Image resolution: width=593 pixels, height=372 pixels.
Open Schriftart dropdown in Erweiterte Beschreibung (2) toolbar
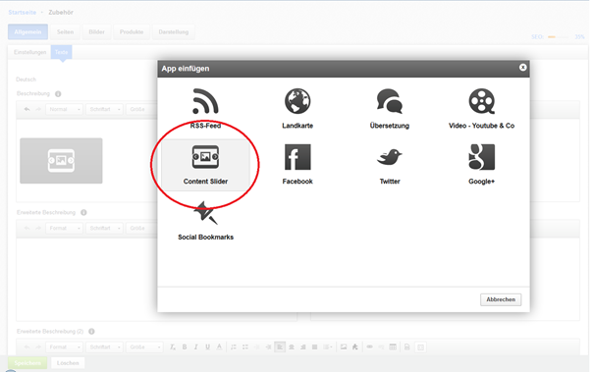[x=104, y=347]
